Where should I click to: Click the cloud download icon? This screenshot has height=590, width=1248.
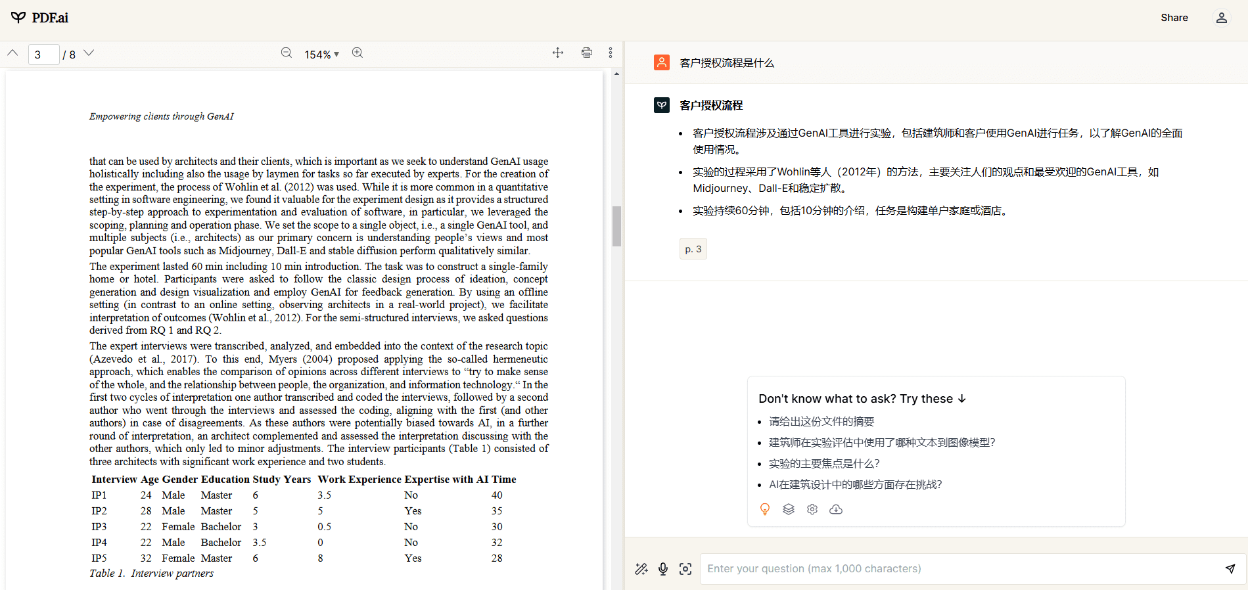[x=836, y=509]
